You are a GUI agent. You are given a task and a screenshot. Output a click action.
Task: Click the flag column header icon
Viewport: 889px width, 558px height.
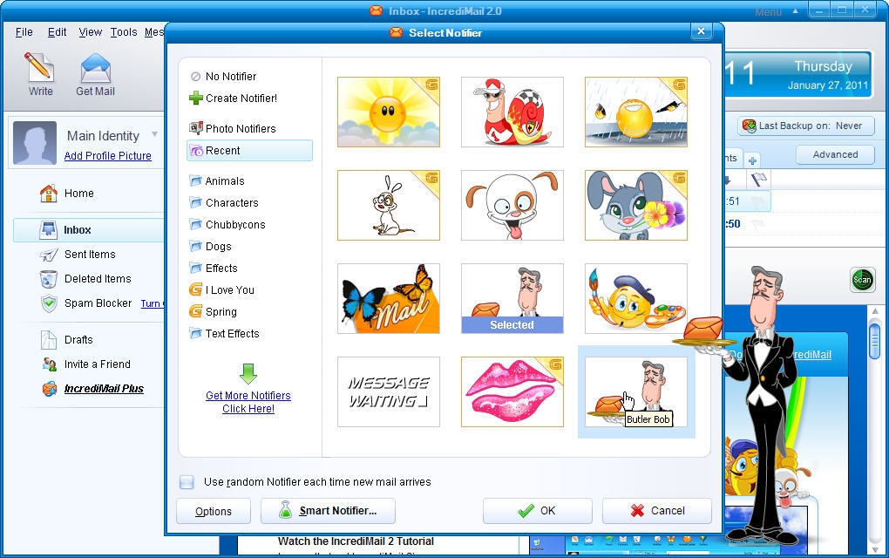coord(758,180)
